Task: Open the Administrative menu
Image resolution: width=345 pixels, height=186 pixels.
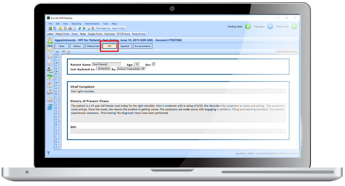Action: pyautogui.click(x=92, y=24)
